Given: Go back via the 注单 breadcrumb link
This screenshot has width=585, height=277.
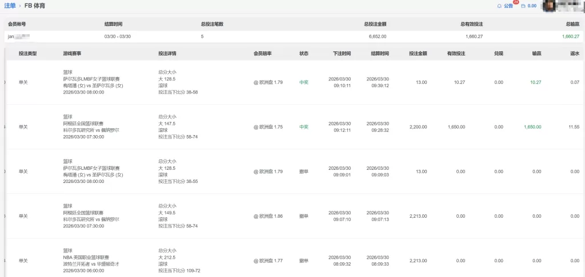Looking at the screenshot, I should click(10, 6).
